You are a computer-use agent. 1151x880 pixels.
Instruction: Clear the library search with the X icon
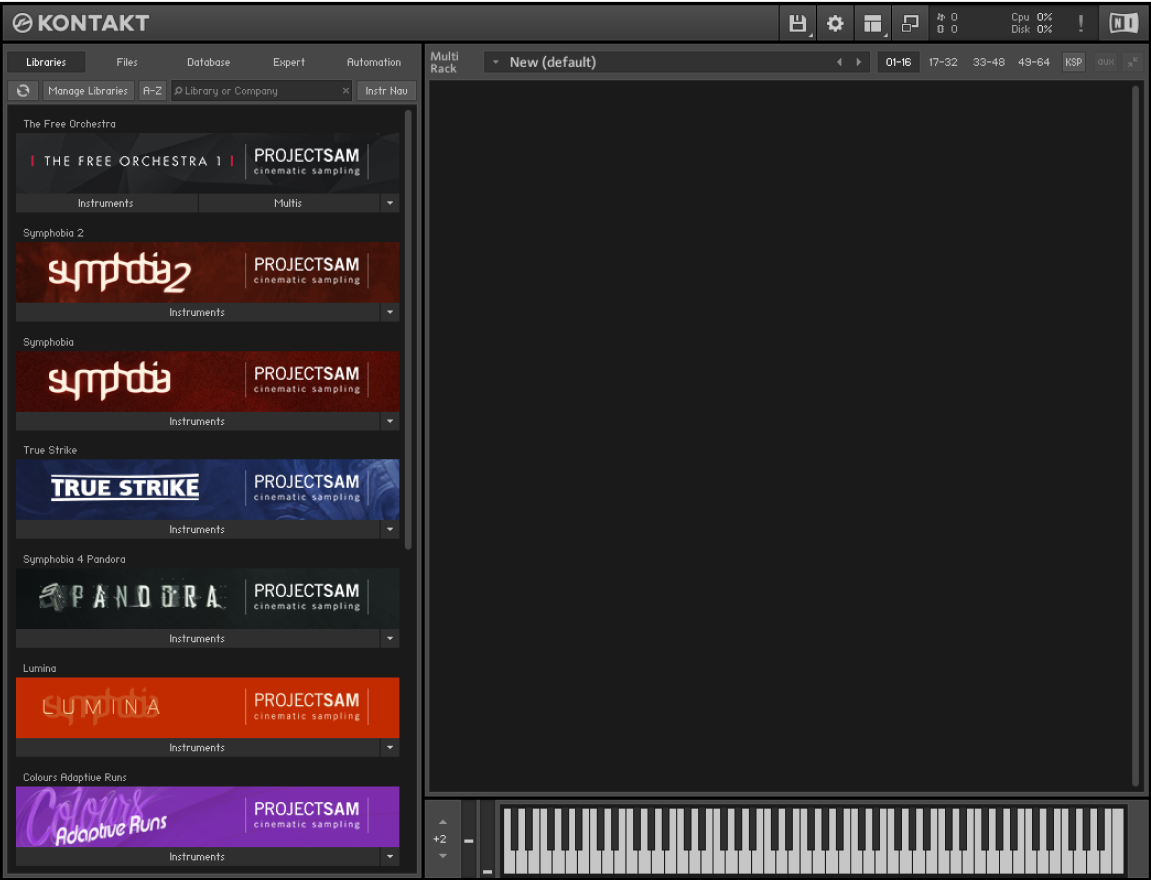(346, 91)
